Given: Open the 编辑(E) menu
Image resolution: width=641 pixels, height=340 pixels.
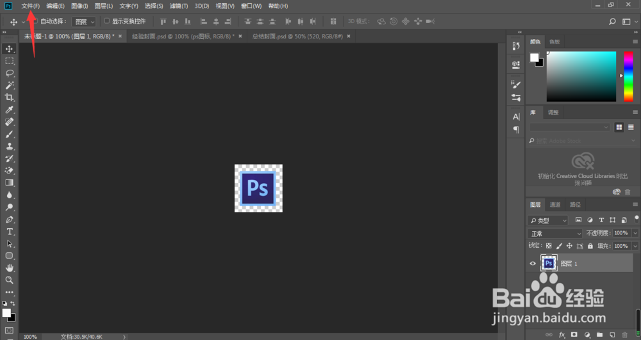Looking at the screenshot, I should tap(55, 6).
